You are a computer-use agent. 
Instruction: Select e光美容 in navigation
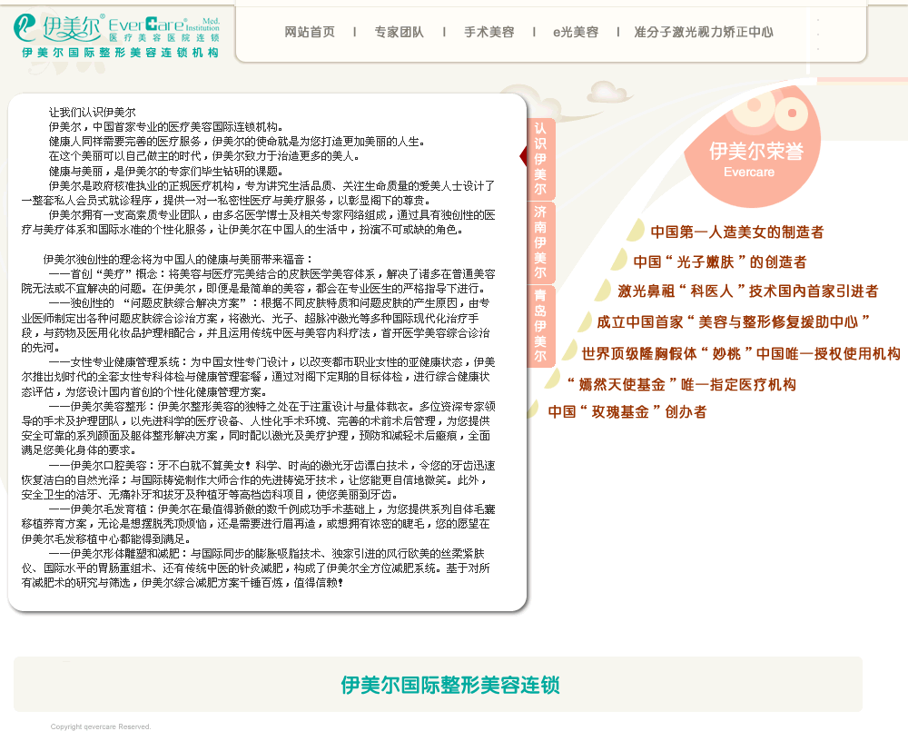(x=576, y=32)
